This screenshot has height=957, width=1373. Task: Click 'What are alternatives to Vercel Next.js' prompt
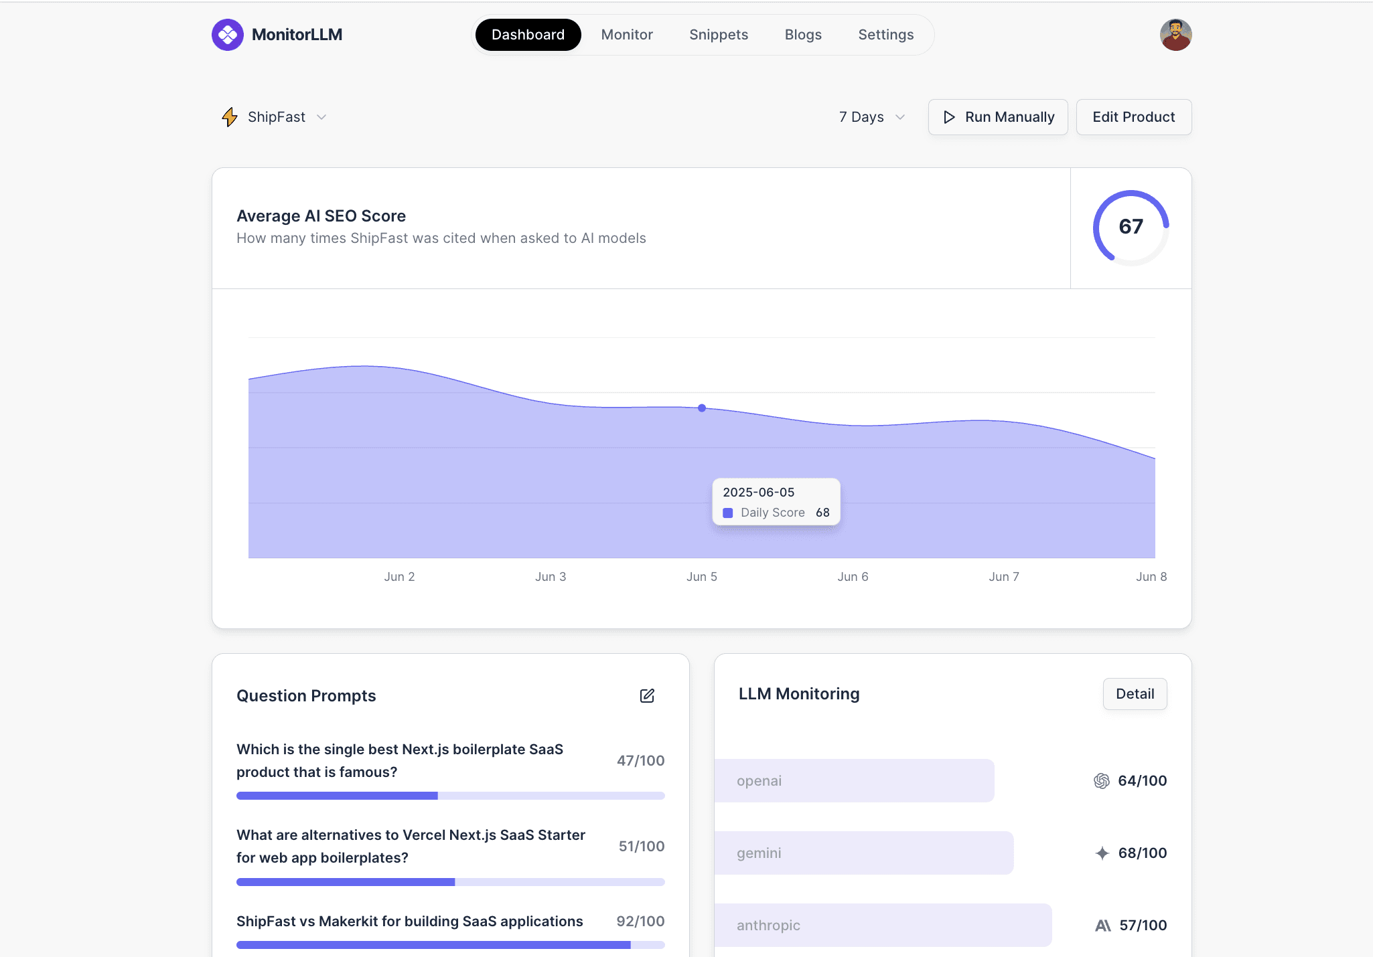tap(411, 847)
